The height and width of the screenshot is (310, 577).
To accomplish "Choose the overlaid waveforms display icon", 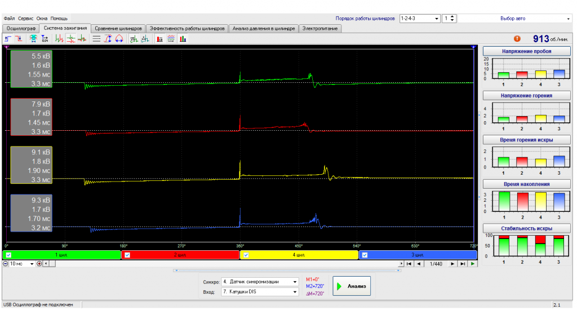I will [82, 39].
